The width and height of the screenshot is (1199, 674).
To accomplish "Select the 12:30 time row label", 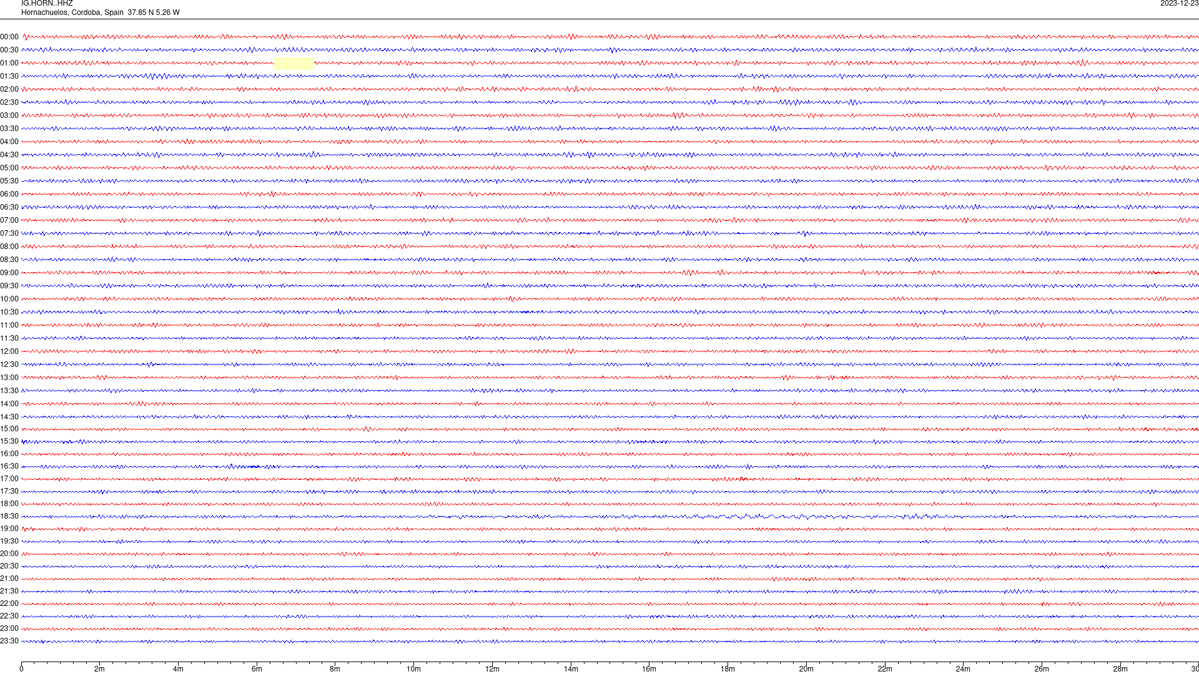I will [x=9, y=364].
